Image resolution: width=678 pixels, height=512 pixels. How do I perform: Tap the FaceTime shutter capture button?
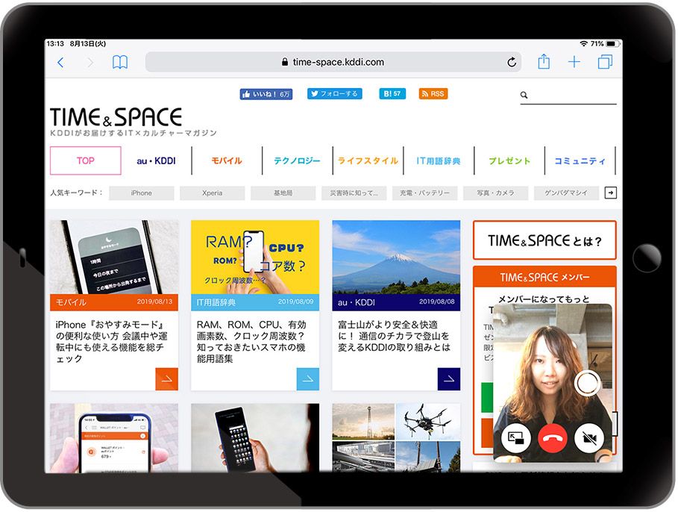587,383
